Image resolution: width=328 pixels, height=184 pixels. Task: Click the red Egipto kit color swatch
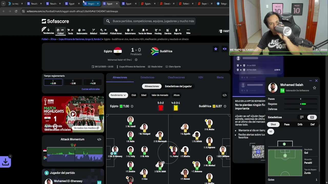coord(161,108)
